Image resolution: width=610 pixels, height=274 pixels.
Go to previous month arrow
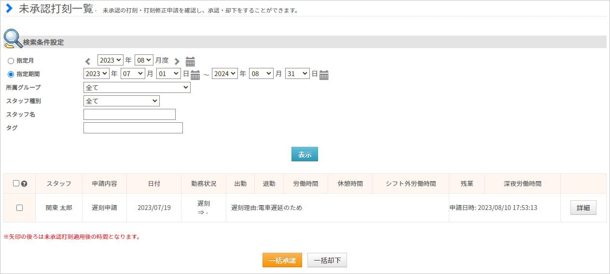pos(87,61)
